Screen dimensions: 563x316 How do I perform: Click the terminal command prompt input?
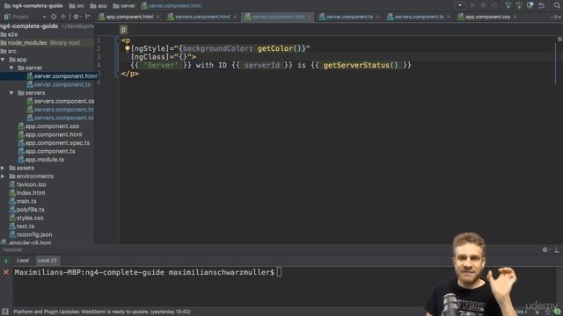(279, 272)
